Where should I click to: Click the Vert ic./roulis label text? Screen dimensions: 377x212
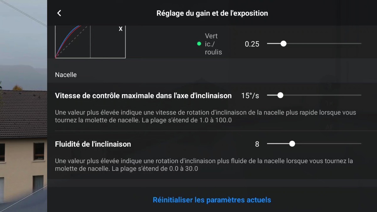point(213,44)
